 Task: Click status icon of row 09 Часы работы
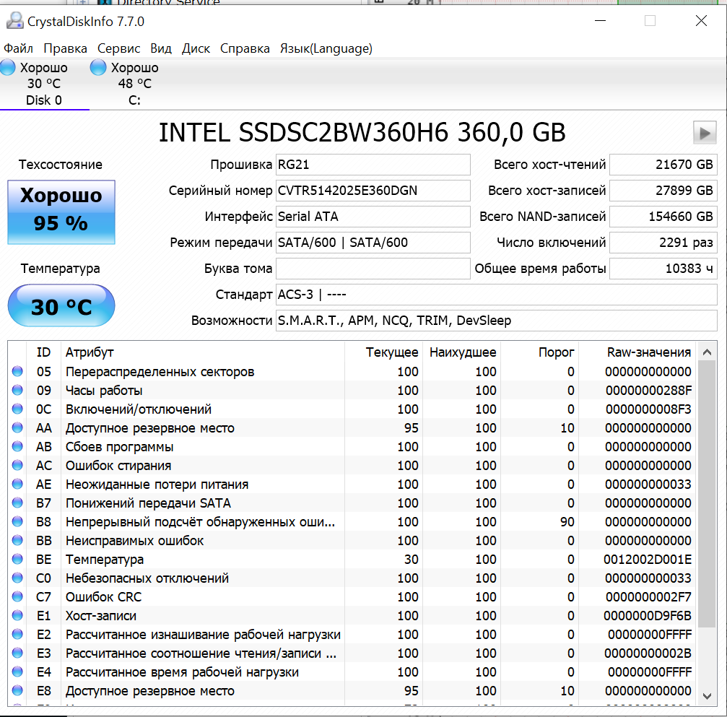[17, 390]
